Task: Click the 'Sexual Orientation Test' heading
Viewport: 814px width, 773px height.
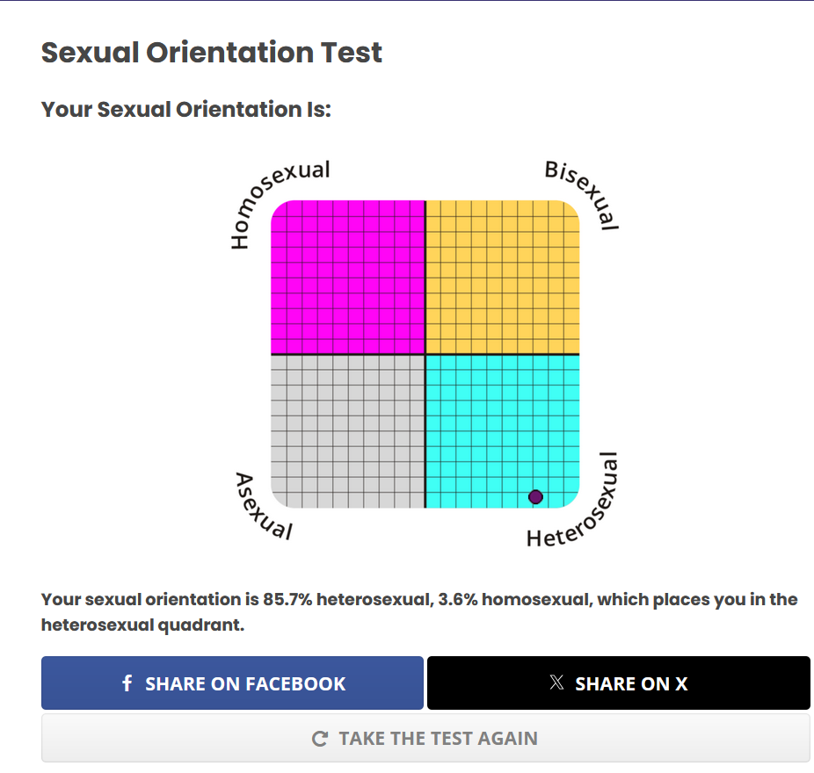Action: (212, 53)
